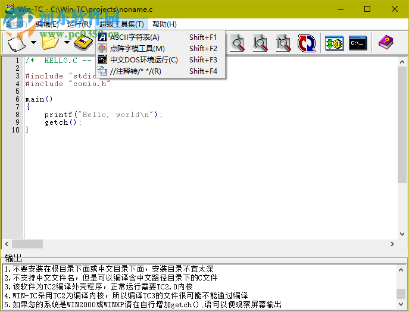Click line number 10 in the gutter
409x312 pixels.
click(15, 130)
